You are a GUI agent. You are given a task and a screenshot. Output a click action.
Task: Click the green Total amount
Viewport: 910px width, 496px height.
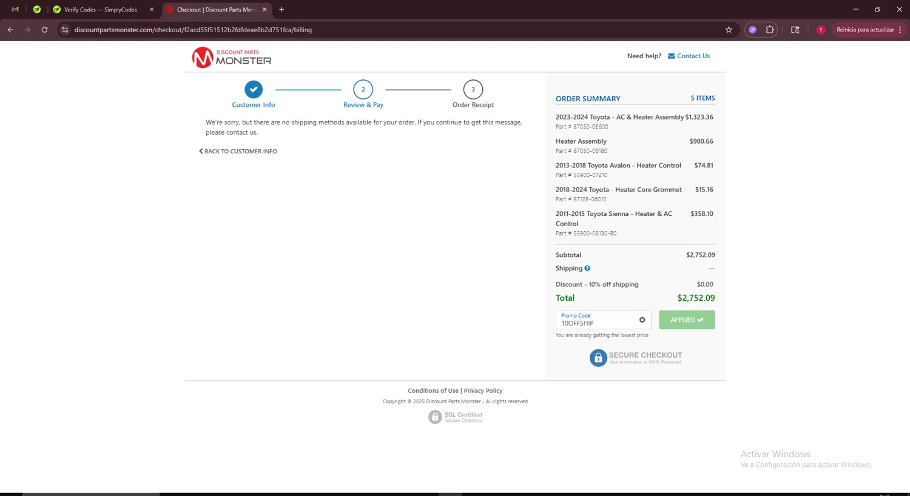[x=696, y=298]
